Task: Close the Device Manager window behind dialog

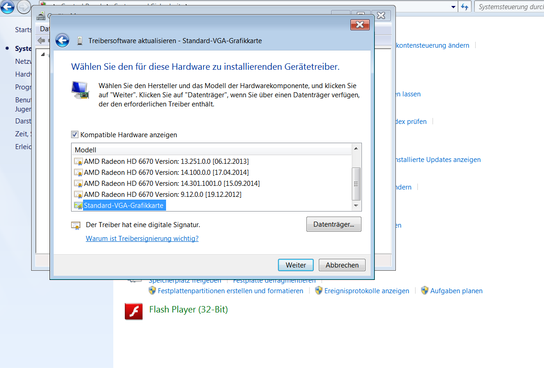Action: pyautogui.click(x=381, y=15)
